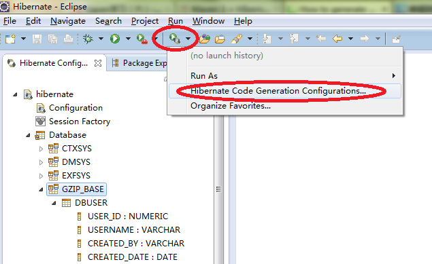The image size is (432, 264).
Task: Click the Print toolbar icon
Action: pos(68,39)
